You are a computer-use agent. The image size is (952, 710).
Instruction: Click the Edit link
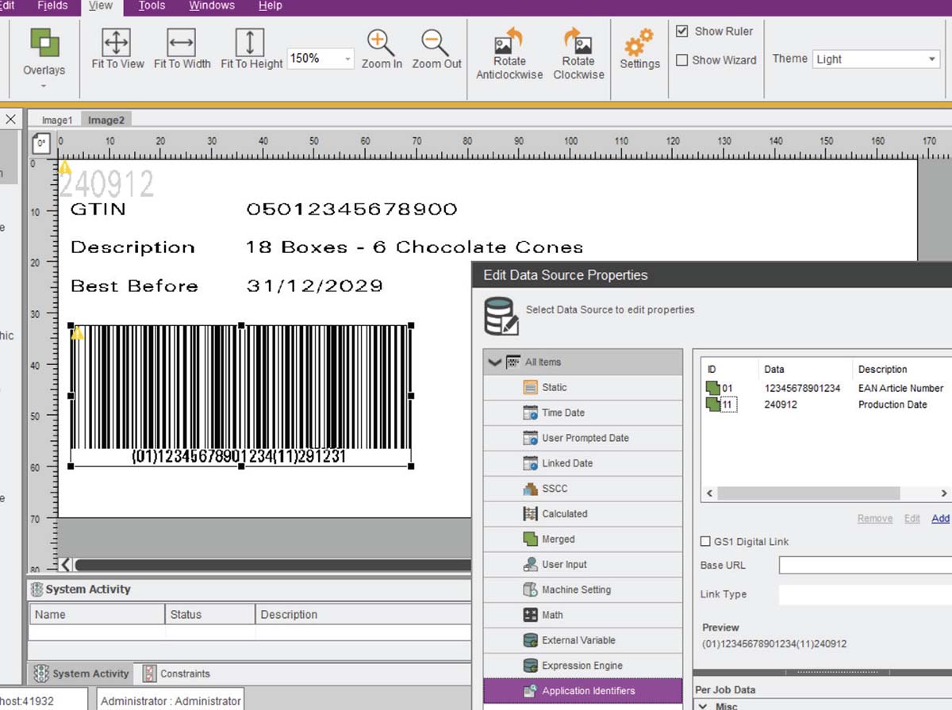pyautogui.click(x=912, y=519)
